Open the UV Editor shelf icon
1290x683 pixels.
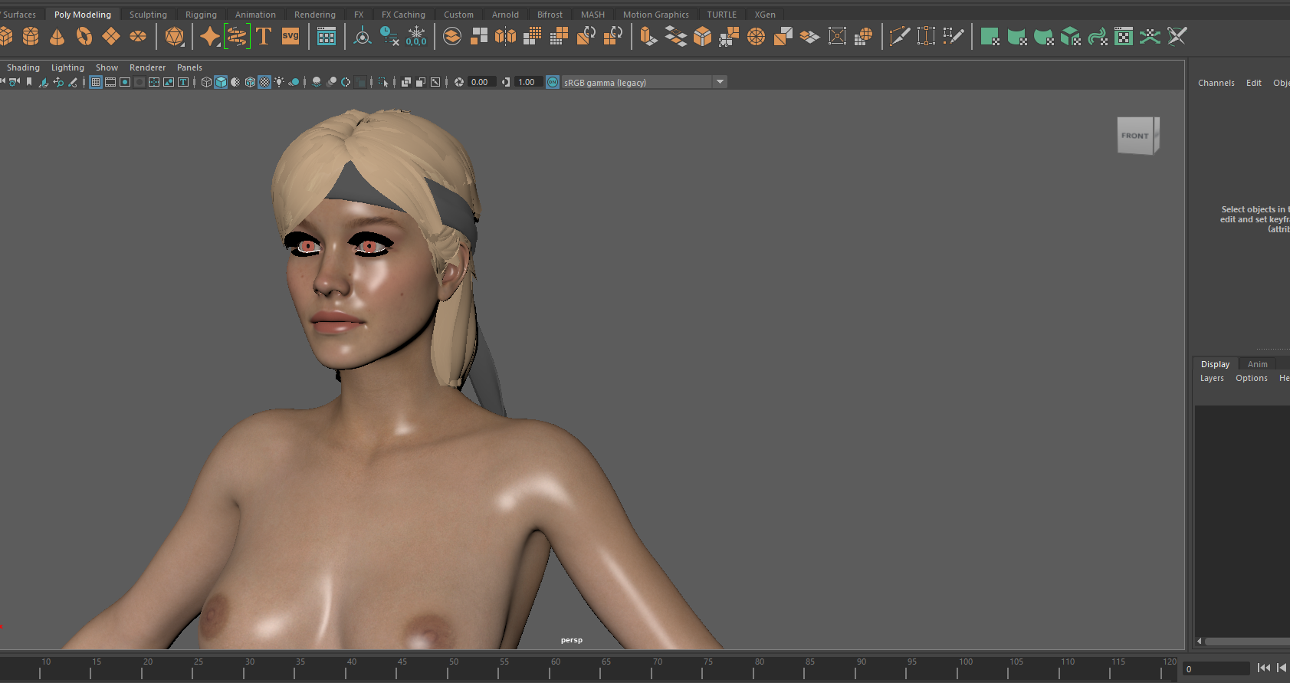(x=1123, y=36)
